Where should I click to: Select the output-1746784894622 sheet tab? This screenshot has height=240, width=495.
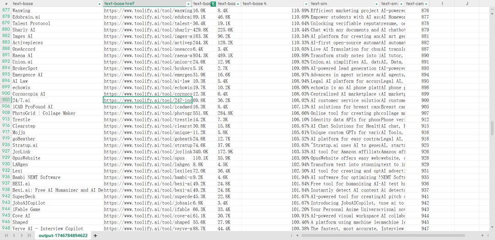pyautogui.click(x=63, y=235)
